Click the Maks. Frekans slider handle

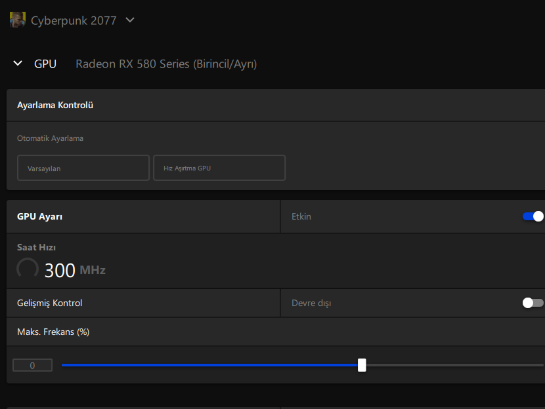point(362,365)
